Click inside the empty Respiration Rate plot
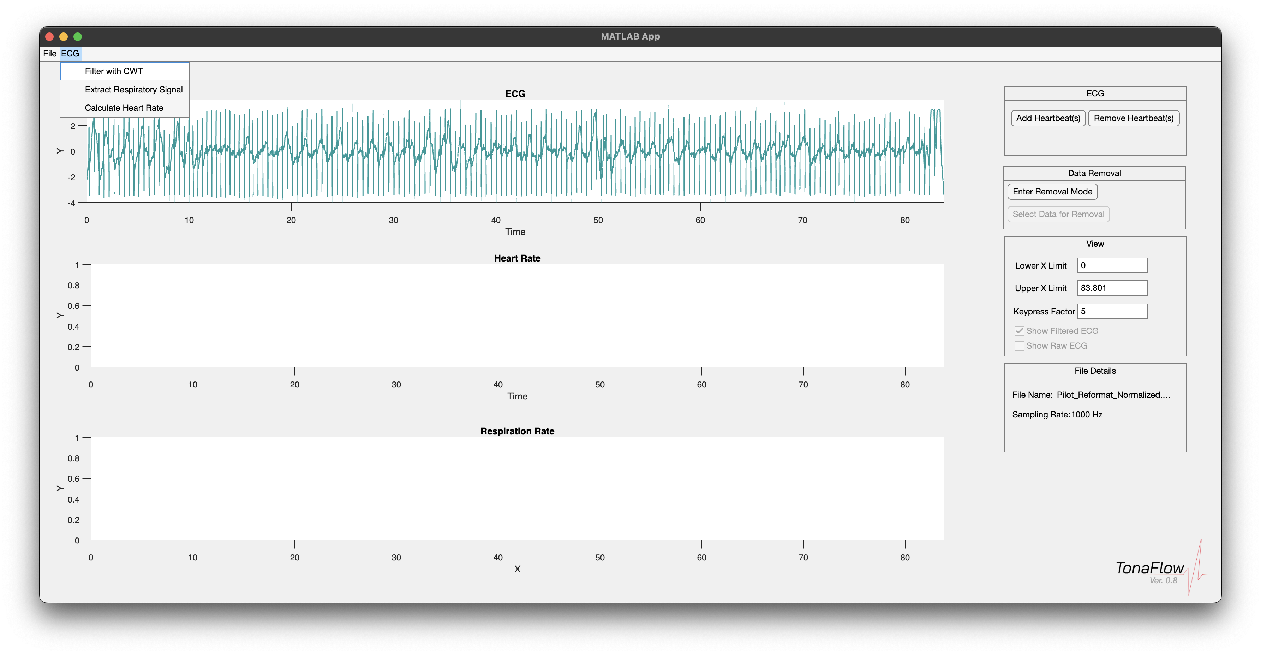This screenshot has width=1261, height=655. pyautogui.click(x=517, y=488)
